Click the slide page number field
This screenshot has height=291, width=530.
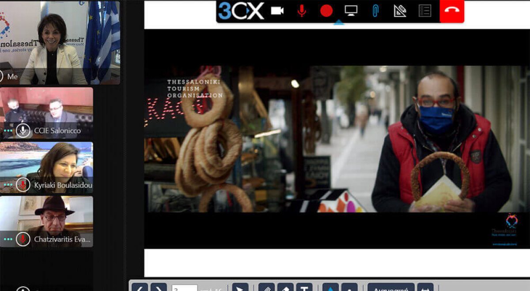pyautogui.click(x=184, y=288)
